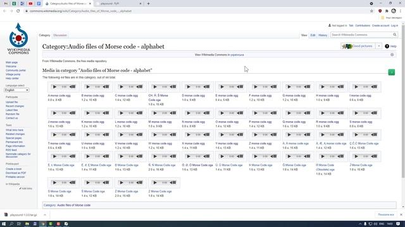Select the Category tab
Viewport: 405px width, 227px height.
[x=44, y=35]
